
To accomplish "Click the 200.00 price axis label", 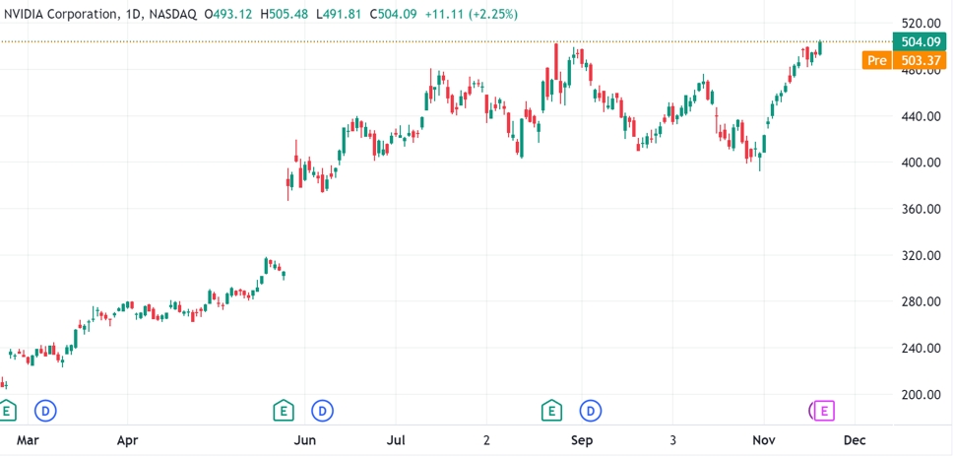I will 920,394.
